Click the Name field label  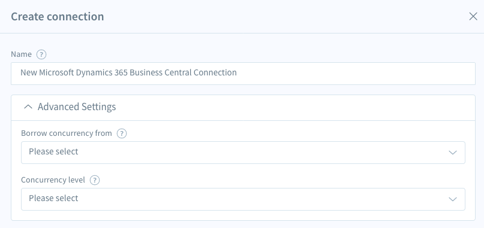22,54
